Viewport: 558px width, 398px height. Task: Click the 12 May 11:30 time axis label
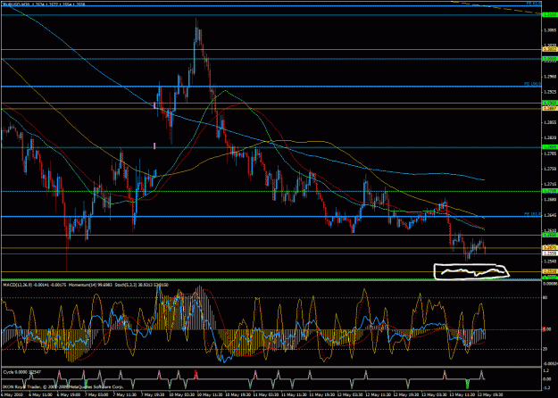point(379,394)
